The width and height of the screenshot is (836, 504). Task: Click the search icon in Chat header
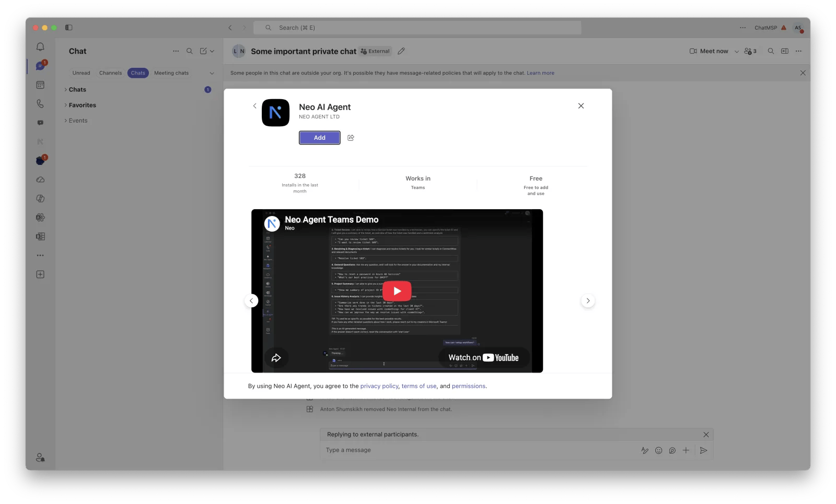point(190,51)
